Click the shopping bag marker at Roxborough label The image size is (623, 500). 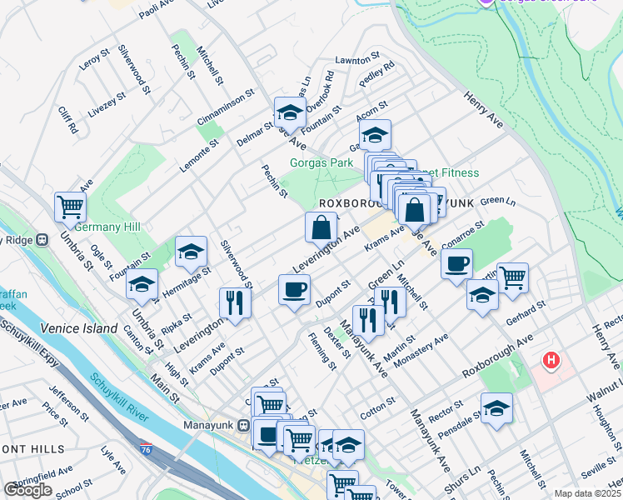click(x=414, y=210)
